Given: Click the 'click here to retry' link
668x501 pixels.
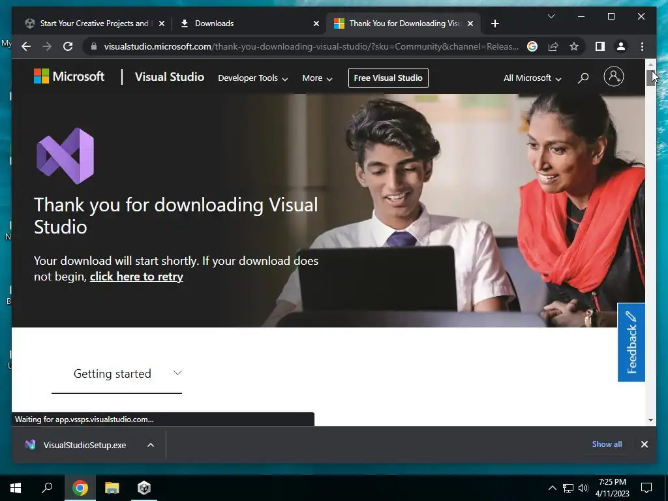Looking at the screenshot, I should (136, 277).
